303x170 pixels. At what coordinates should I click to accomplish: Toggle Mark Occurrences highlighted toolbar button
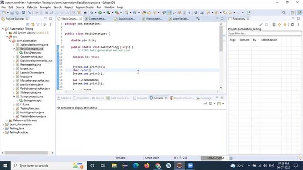point(169,13)
